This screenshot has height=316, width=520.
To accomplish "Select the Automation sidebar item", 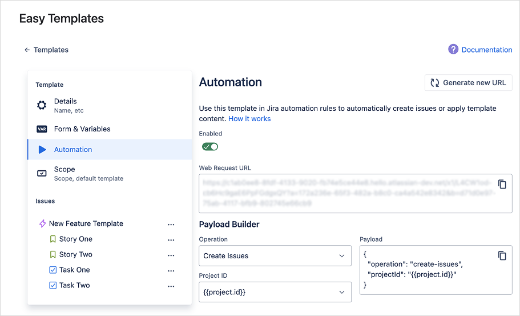I will pyautogui.click(x=73, y=150).
